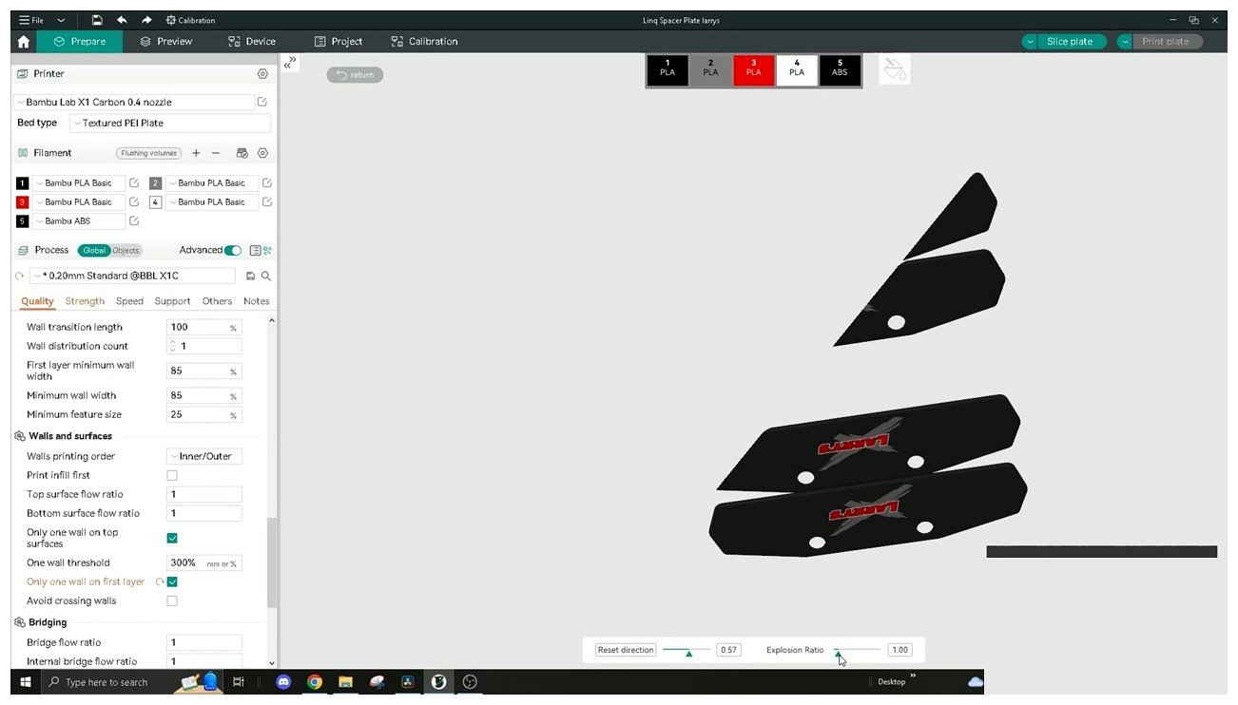Edit filament 4 Bambu PLA Basic preset
This screenshot has width=1238, height=705.
click(x=267, y=202)
